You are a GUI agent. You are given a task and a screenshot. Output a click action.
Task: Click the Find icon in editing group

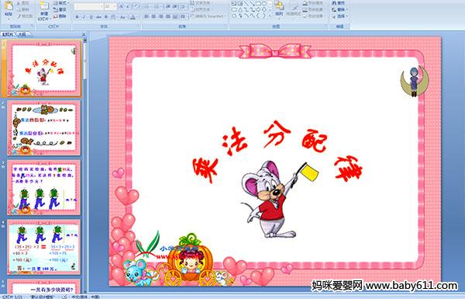[339, 3]
